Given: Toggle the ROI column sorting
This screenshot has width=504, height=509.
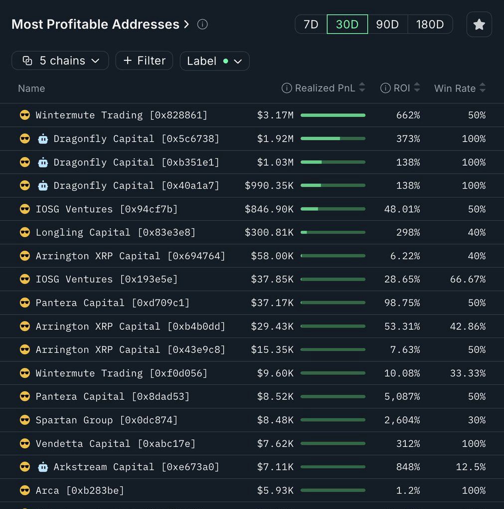Looking at the screenshot, I should (x=416, y=88).
